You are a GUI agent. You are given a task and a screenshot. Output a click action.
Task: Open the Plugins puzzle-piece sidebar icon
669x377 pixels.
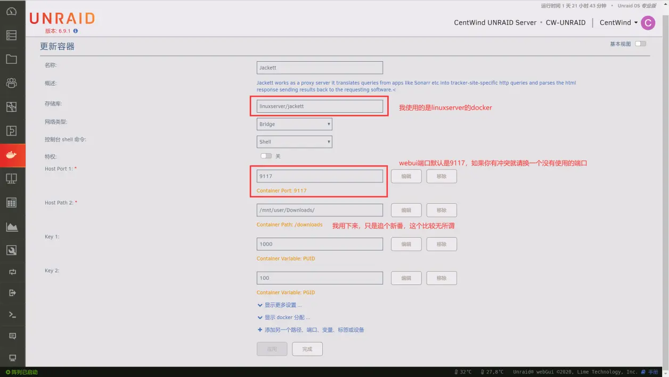point(12,131)
